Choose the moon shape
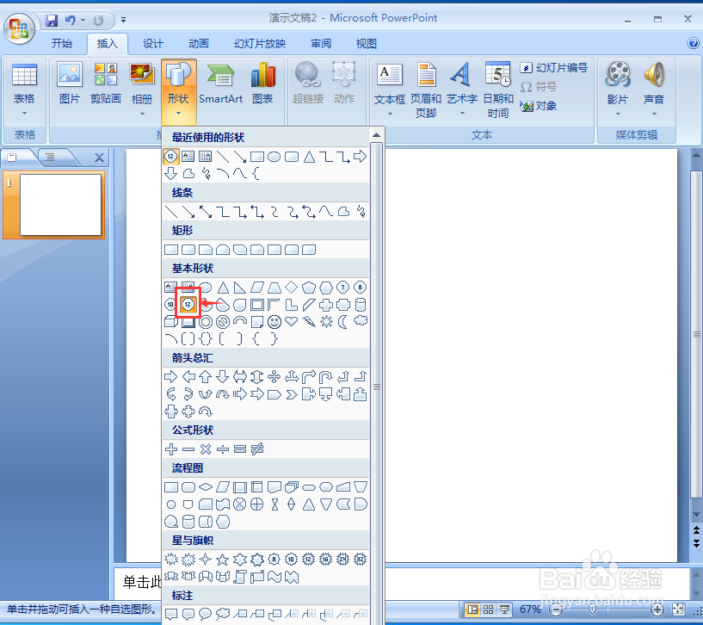The width and height of the screenshot is (703, 625). tap(343, 322)
